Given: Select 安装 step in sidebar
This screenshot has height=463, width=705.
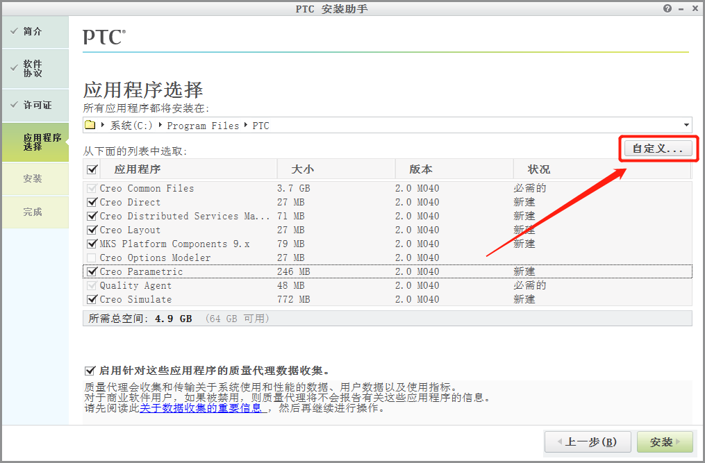Looking at the screenshot, I should 35,178.
